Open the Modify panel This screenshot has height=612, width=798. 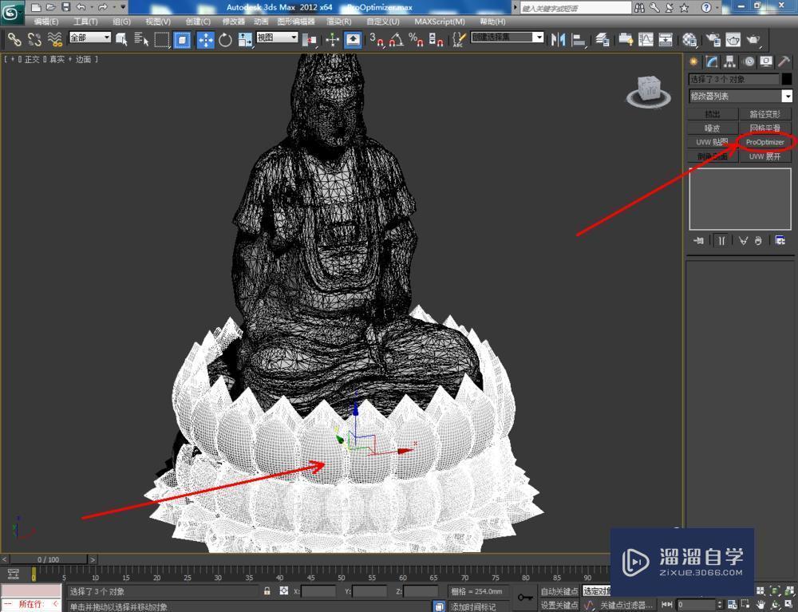[x=711, y=61]
